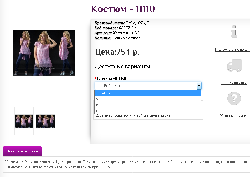The image size is (250, 177).
Task: Click the question mark help icon
Action: 234,98
